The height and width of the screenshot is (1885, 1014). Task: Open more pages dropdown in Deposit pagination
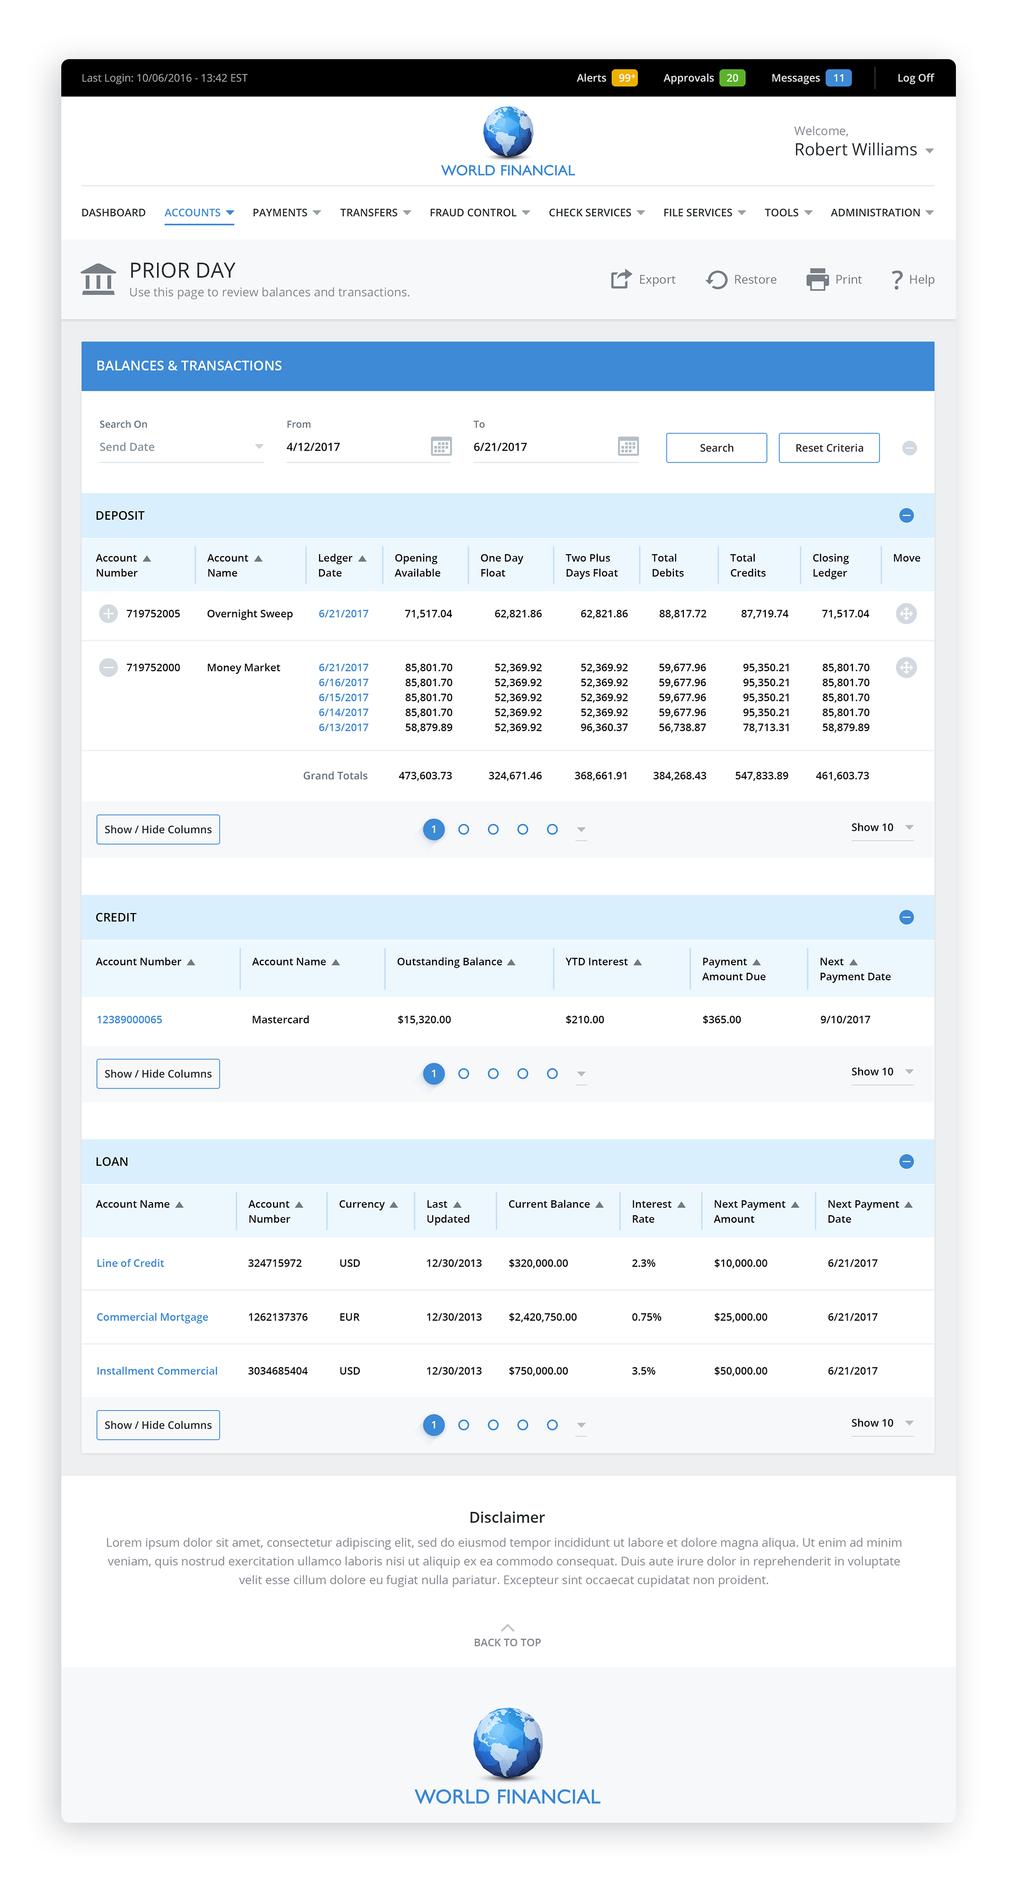[x=581, y=830]
